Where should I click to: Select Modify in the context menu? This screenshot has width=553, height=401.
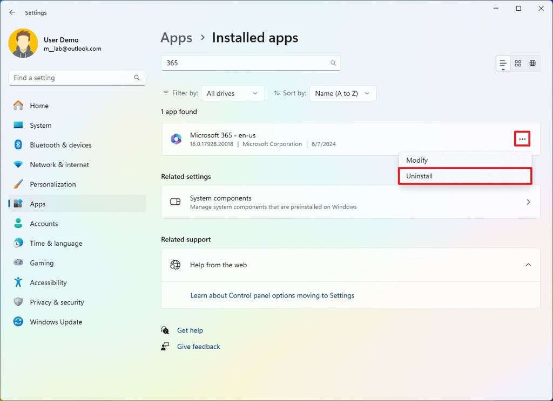click(416, 160)
